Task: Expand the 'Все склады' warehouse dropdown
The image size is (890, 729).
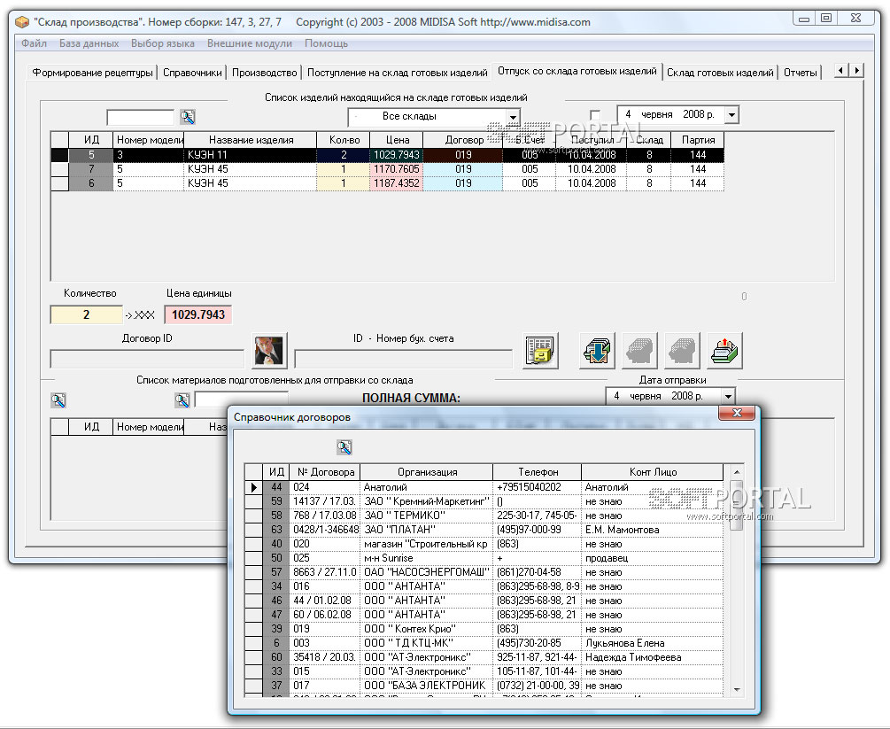Action: coord(513,117)
